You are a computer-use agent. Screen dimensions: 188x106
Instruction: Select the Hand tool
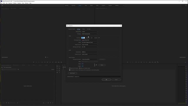click(x=57, y=72)
